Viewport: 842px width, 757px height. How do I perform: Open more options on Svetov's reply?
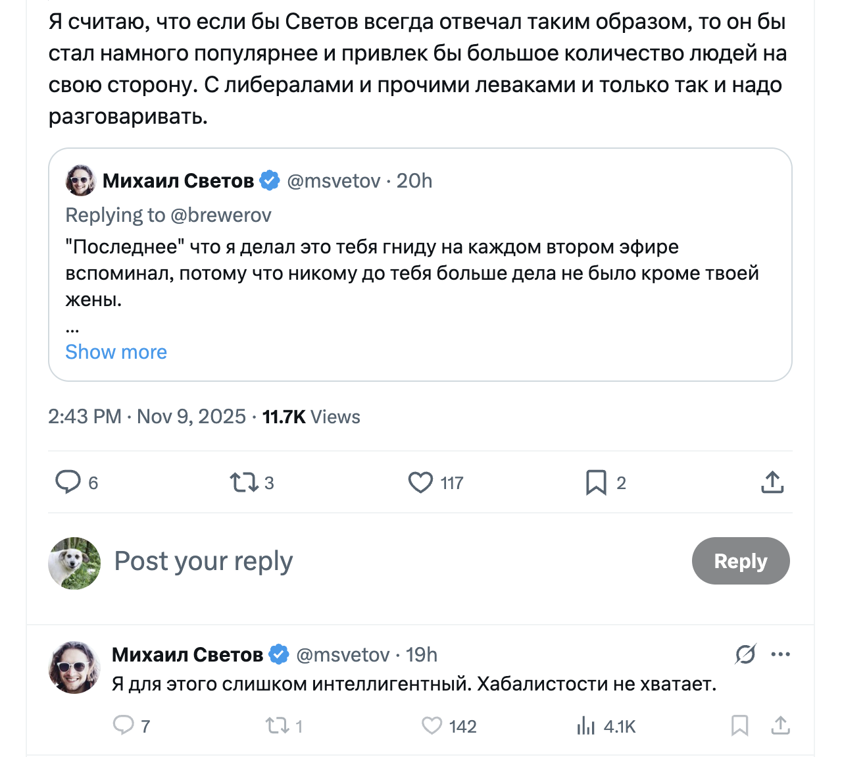[x=781, y=654]
